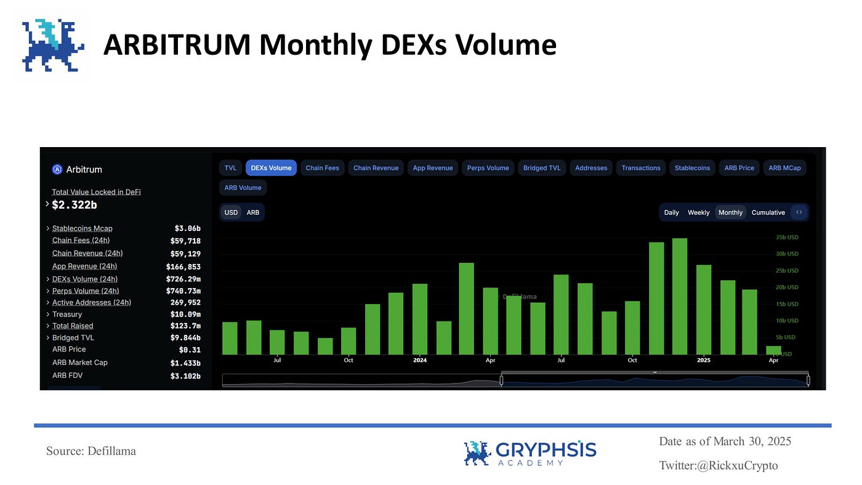
Task: Click the left handle of the range selector
Action: tap(501, 380)
